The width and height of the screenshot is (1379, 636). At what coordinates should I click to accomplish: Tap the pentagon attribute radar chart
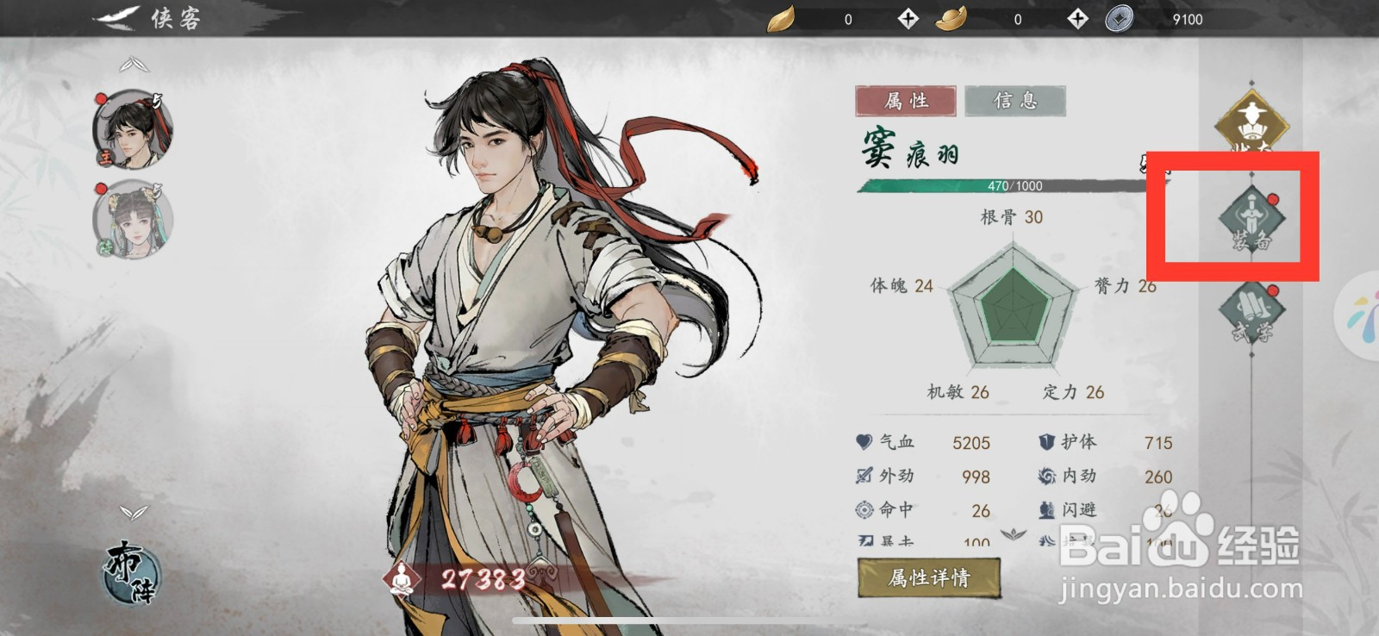[x=1014, y=305]
